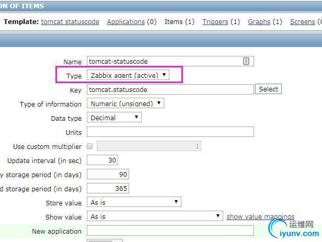This screenshot has width=322, height=242.
Task: Open the show value mappings link
Action: click(260, 216)
